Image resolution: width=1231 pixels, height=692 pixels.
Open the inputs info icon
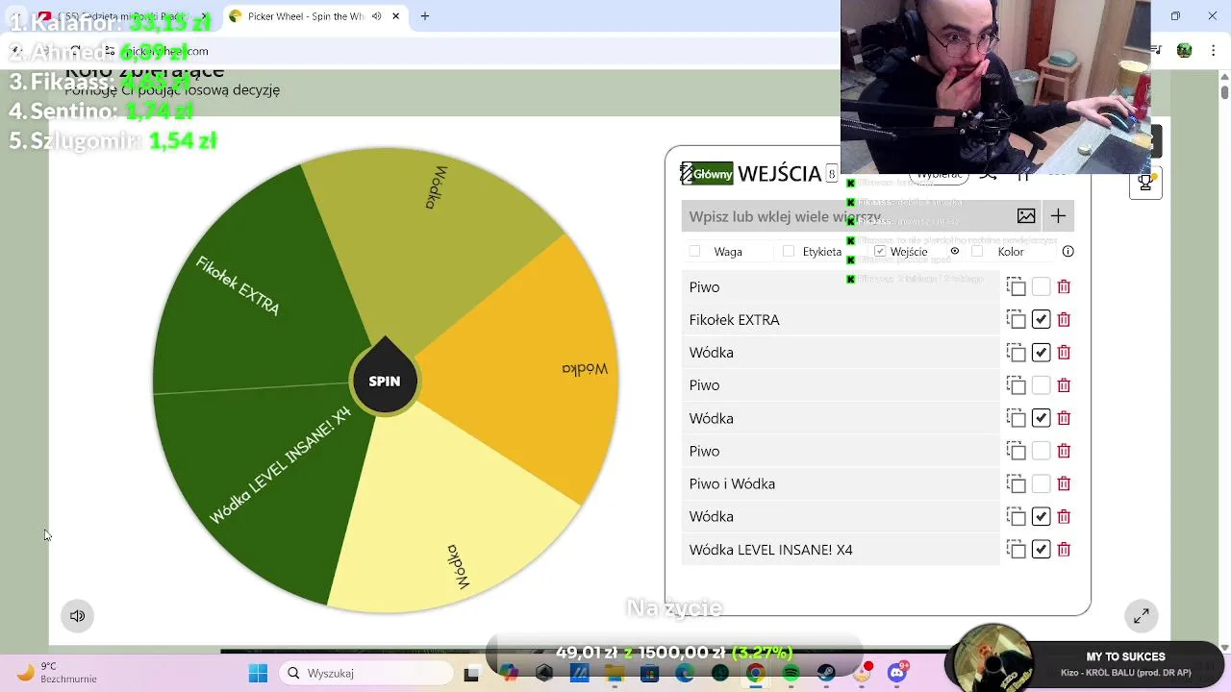(x=1068, y=252)
